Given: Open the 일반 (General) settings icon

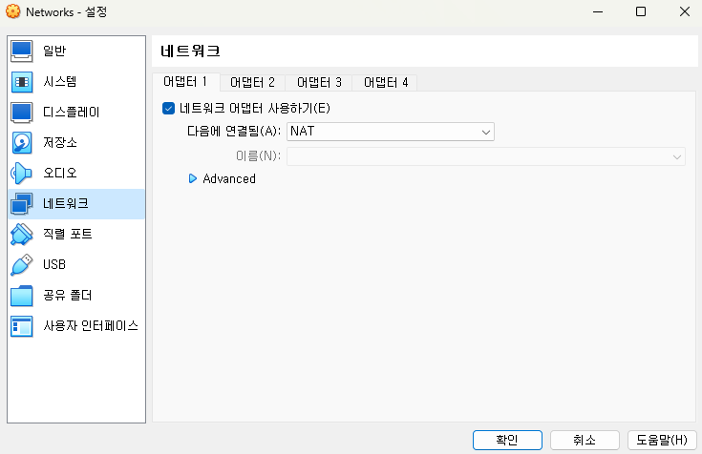Looking at the screenshot, I should (21, 51).
